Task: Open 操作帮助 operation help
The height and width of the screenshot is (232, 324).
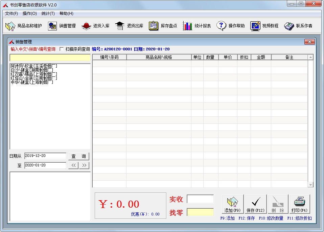Action: click(x=231, y=26)
